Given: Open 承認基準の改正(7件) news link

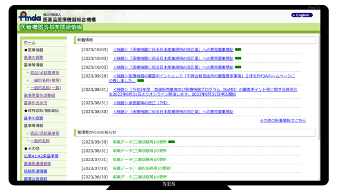Looking at the screenshot, I should (x=141, y=103).
